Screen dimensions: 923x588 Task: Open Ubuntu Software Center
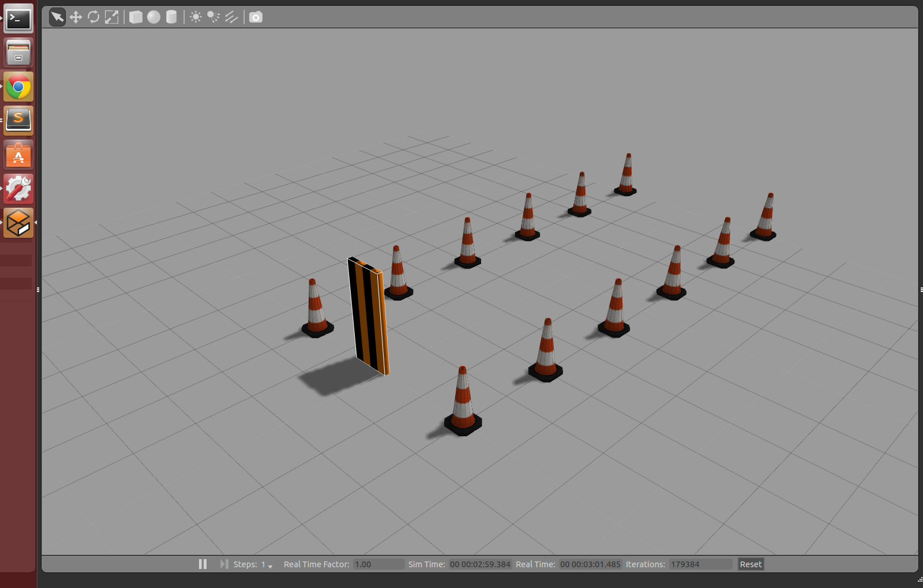tap(18, 155)
